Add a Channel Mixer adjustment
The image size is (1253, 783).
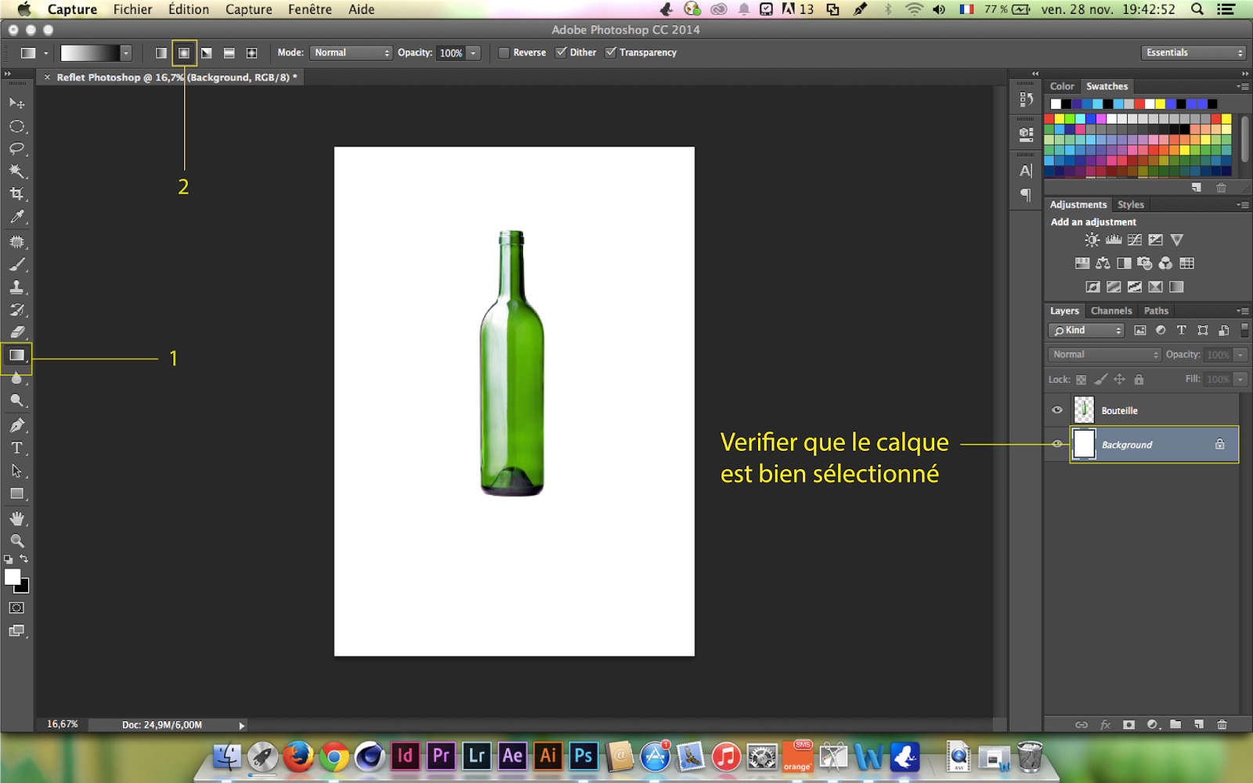click(x=1166, y=264)
